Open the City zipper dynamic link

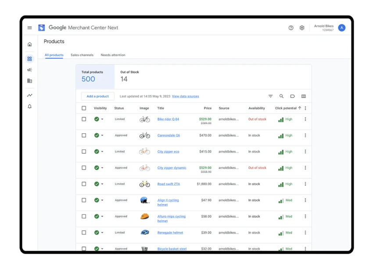pos(172,168)
